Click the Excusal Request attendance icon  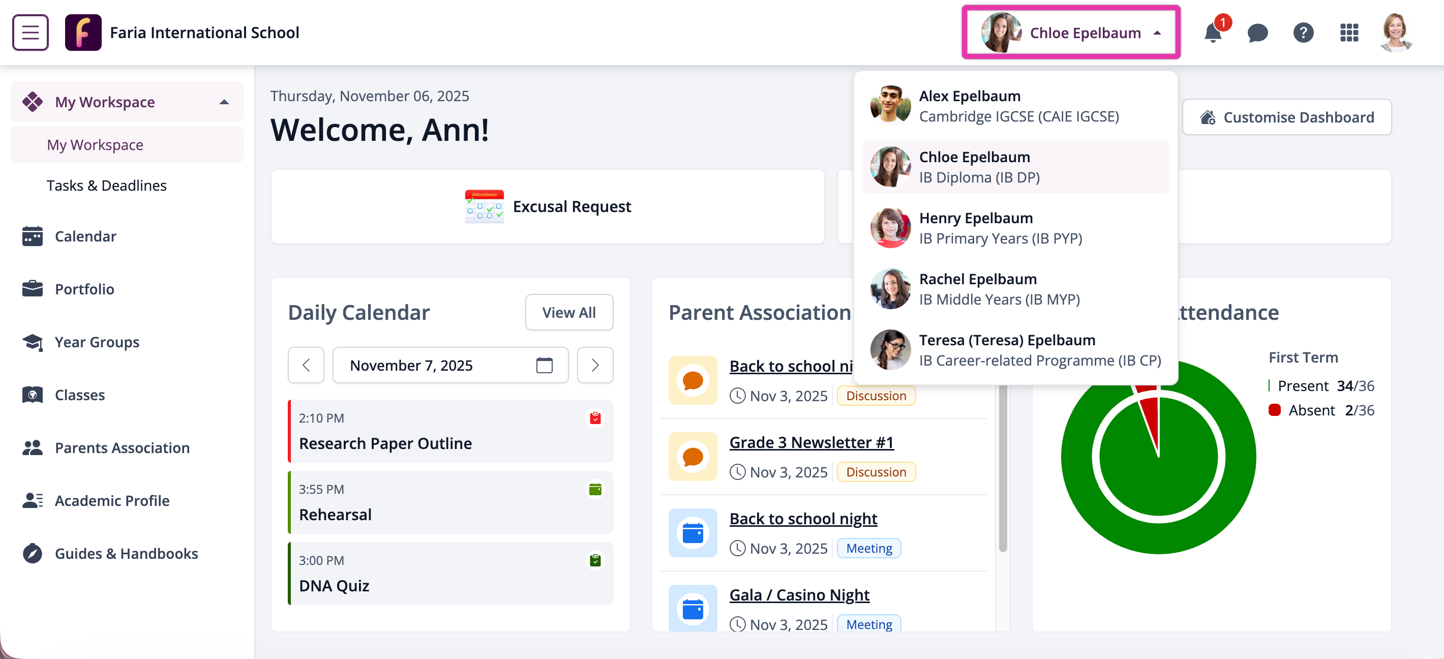tap(484, 207)
